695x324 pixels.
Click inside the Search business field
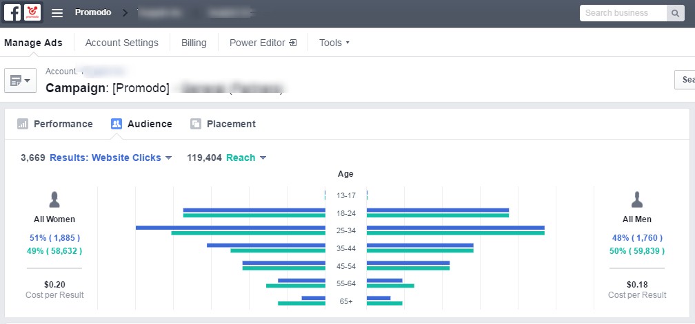point(623,13)
